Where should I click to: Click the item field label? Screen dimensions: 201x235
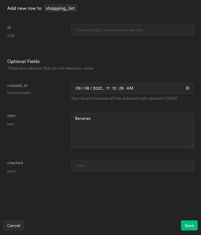(11, 116)
